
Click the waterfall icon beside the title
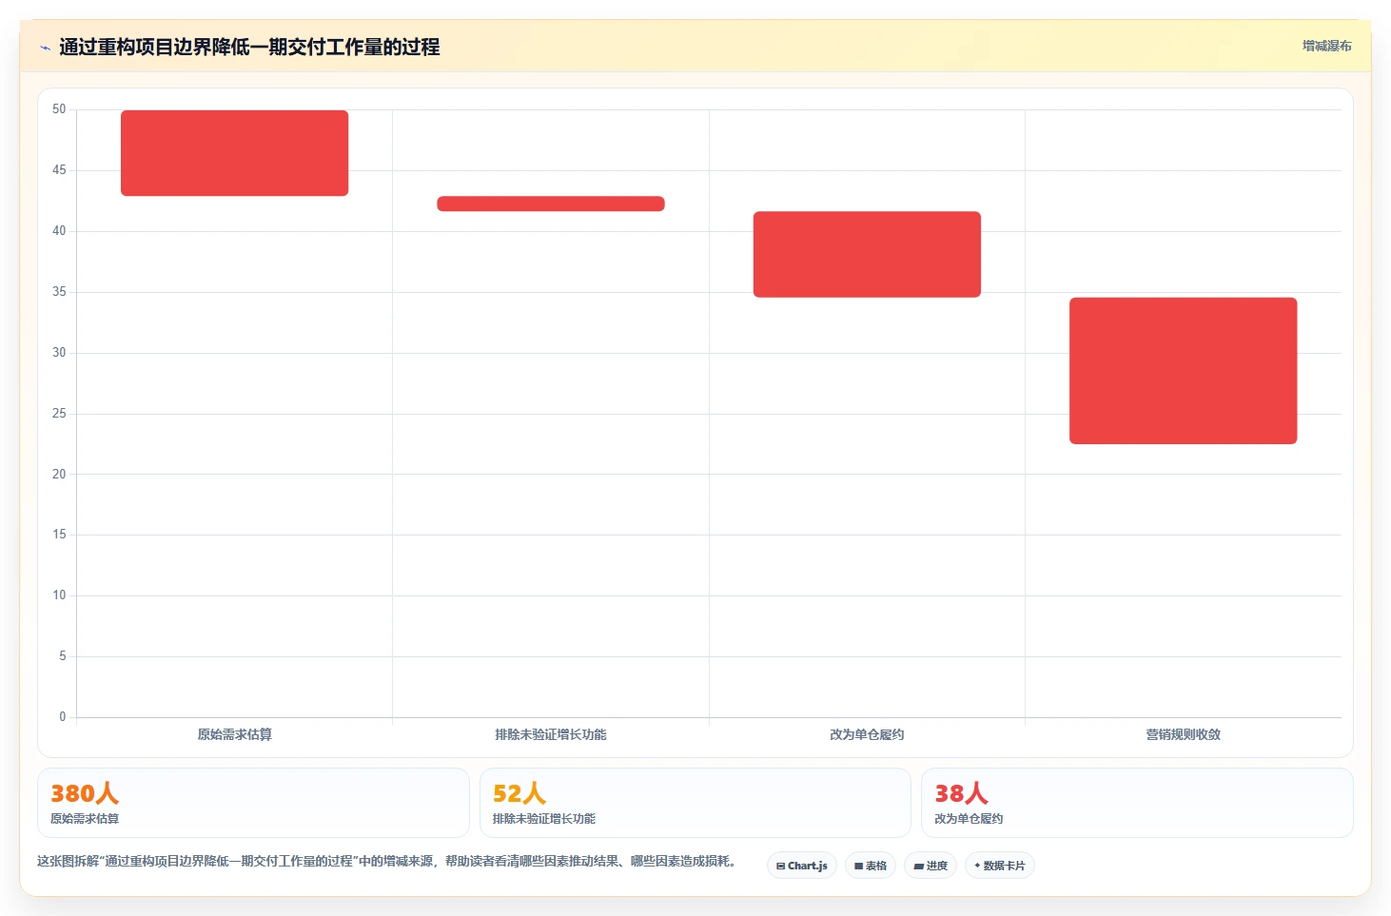coord(45,48)
